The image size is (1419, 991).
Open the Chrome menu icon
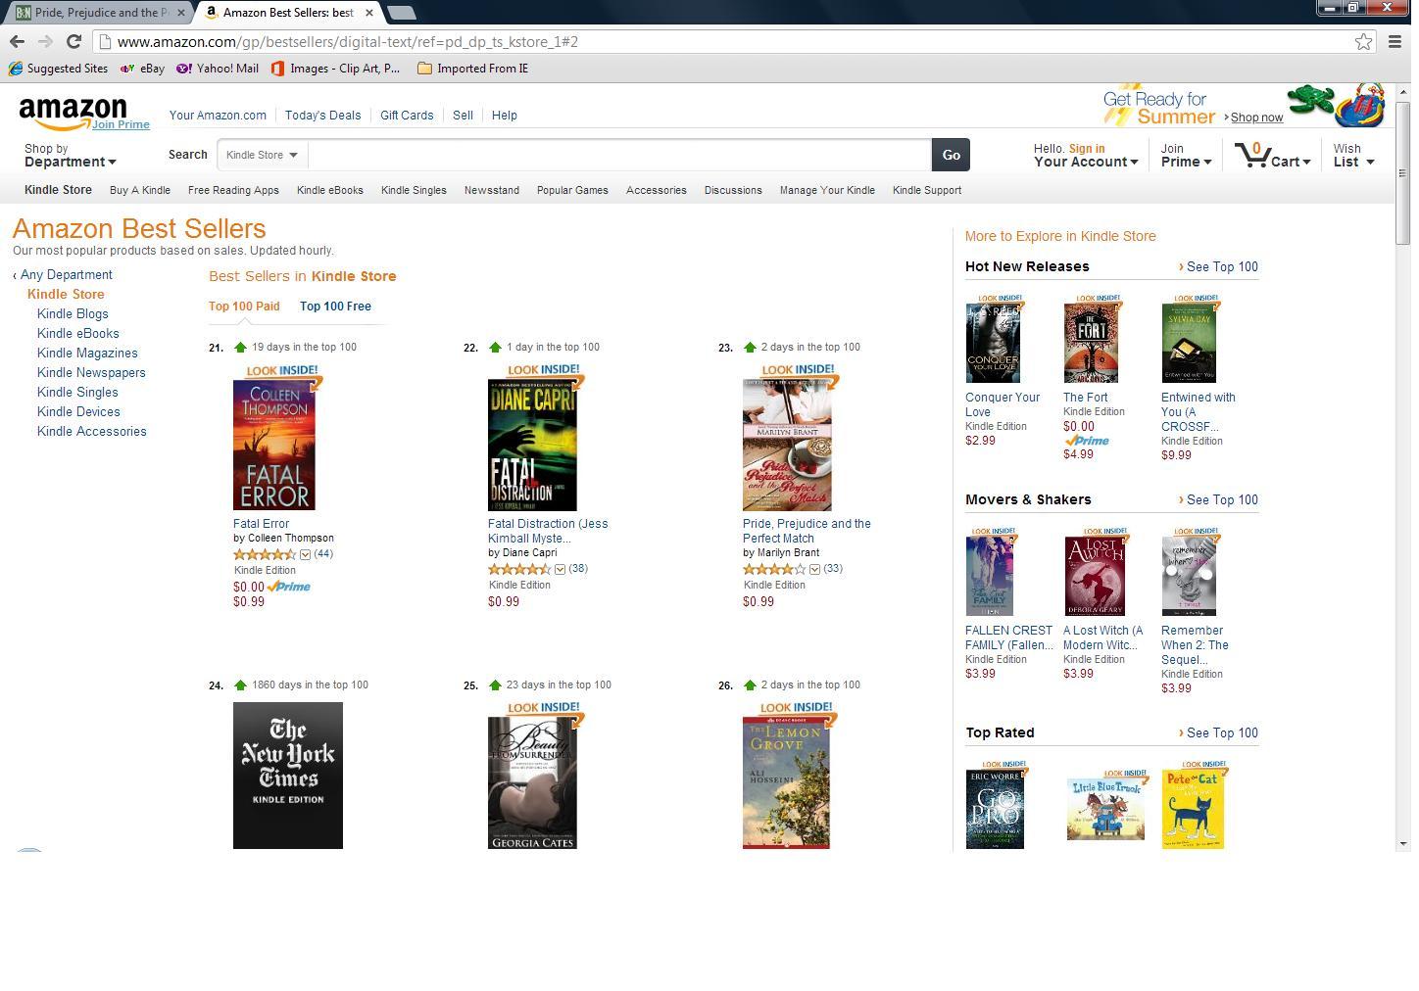point(1395,41)
